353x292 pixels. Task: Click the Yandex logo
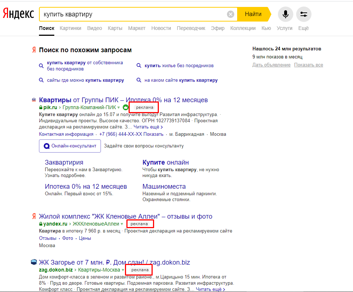click(x=19, y=14)
